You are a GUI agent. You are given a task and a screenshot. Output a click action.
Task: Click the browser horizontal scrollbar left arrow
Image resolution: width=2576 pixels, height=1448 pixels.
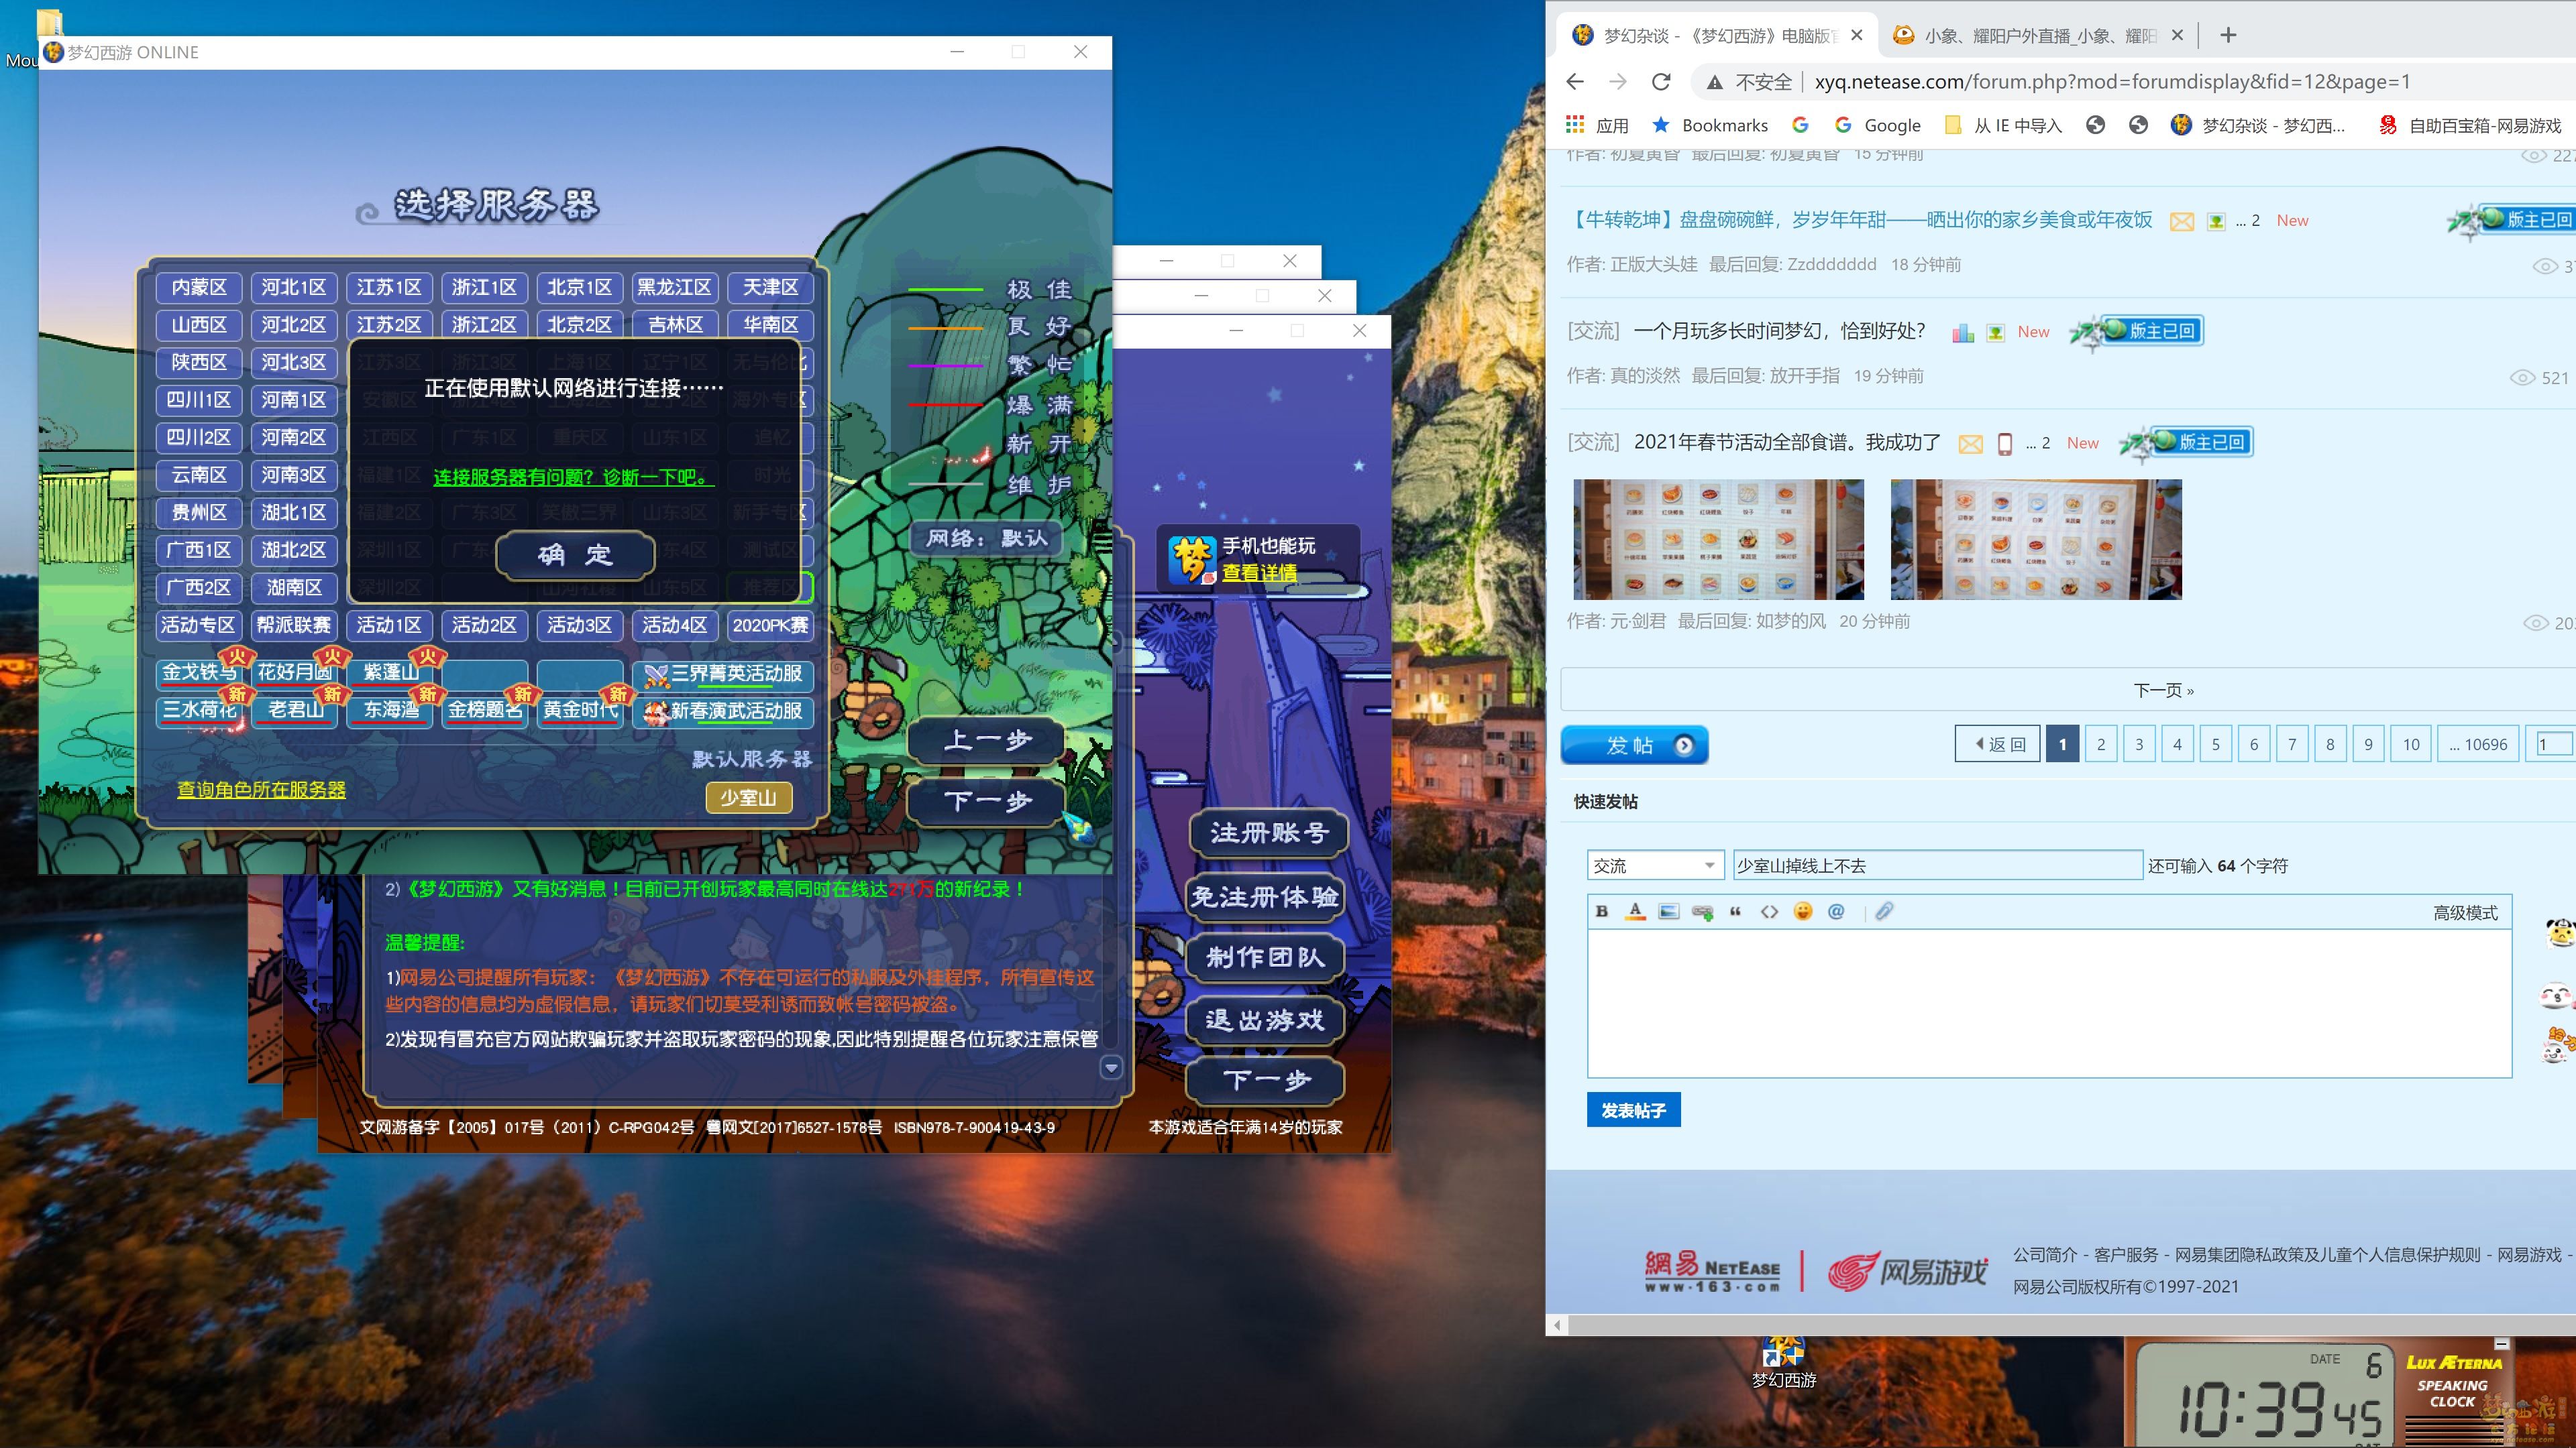pyautogui.click(x=1557, y=1325)
